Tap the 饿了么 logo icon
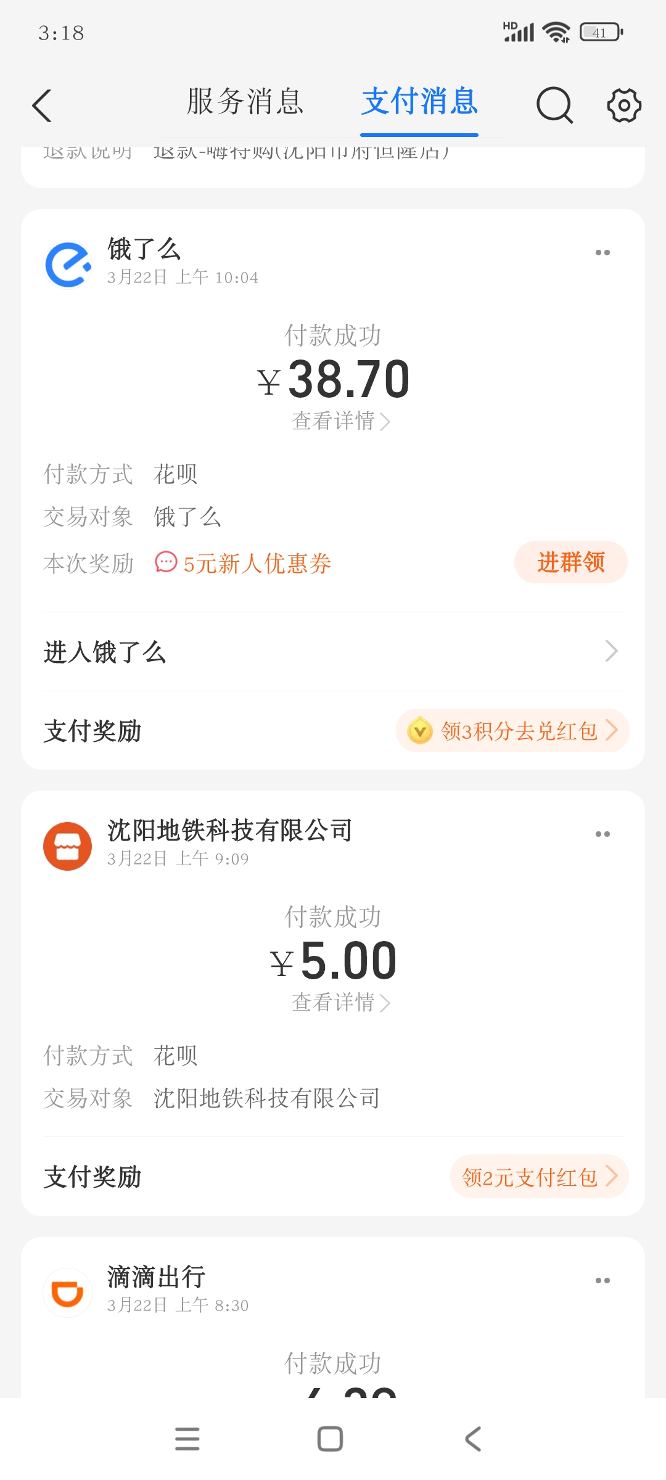This screenshot has height=1480, width=666. point(68,265)
